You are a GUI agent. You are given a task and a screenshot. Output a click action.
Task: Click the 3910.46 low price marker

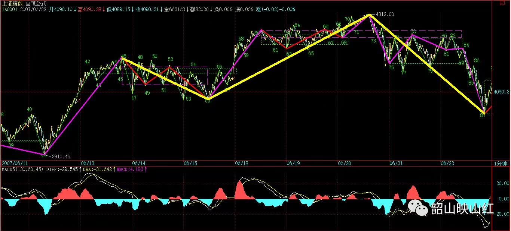coord(61,156)
